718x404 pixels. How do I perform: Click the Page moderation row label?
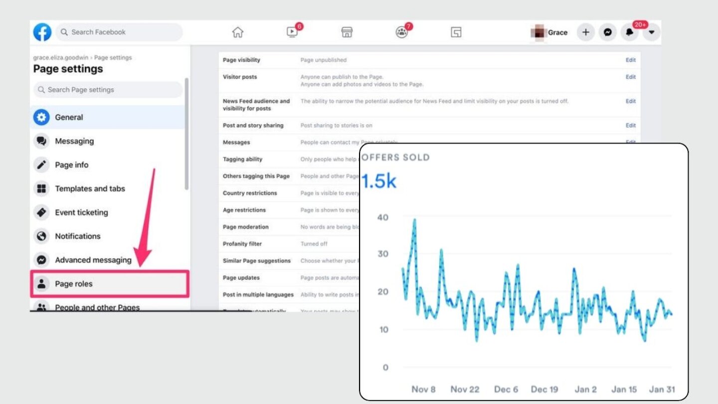(246, 227)
